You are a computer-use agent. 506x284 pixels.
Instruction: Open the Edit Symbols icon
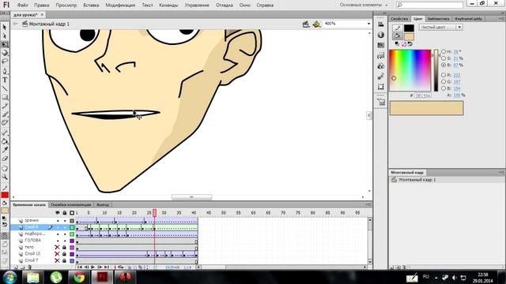[316, 24]
